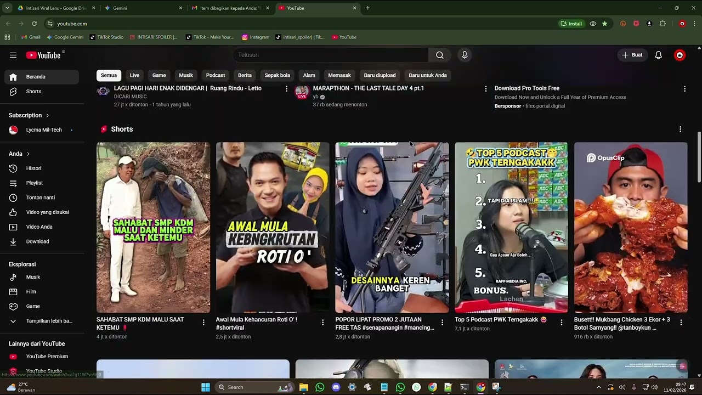Open a new Chrome tab

tap(367, 8)
